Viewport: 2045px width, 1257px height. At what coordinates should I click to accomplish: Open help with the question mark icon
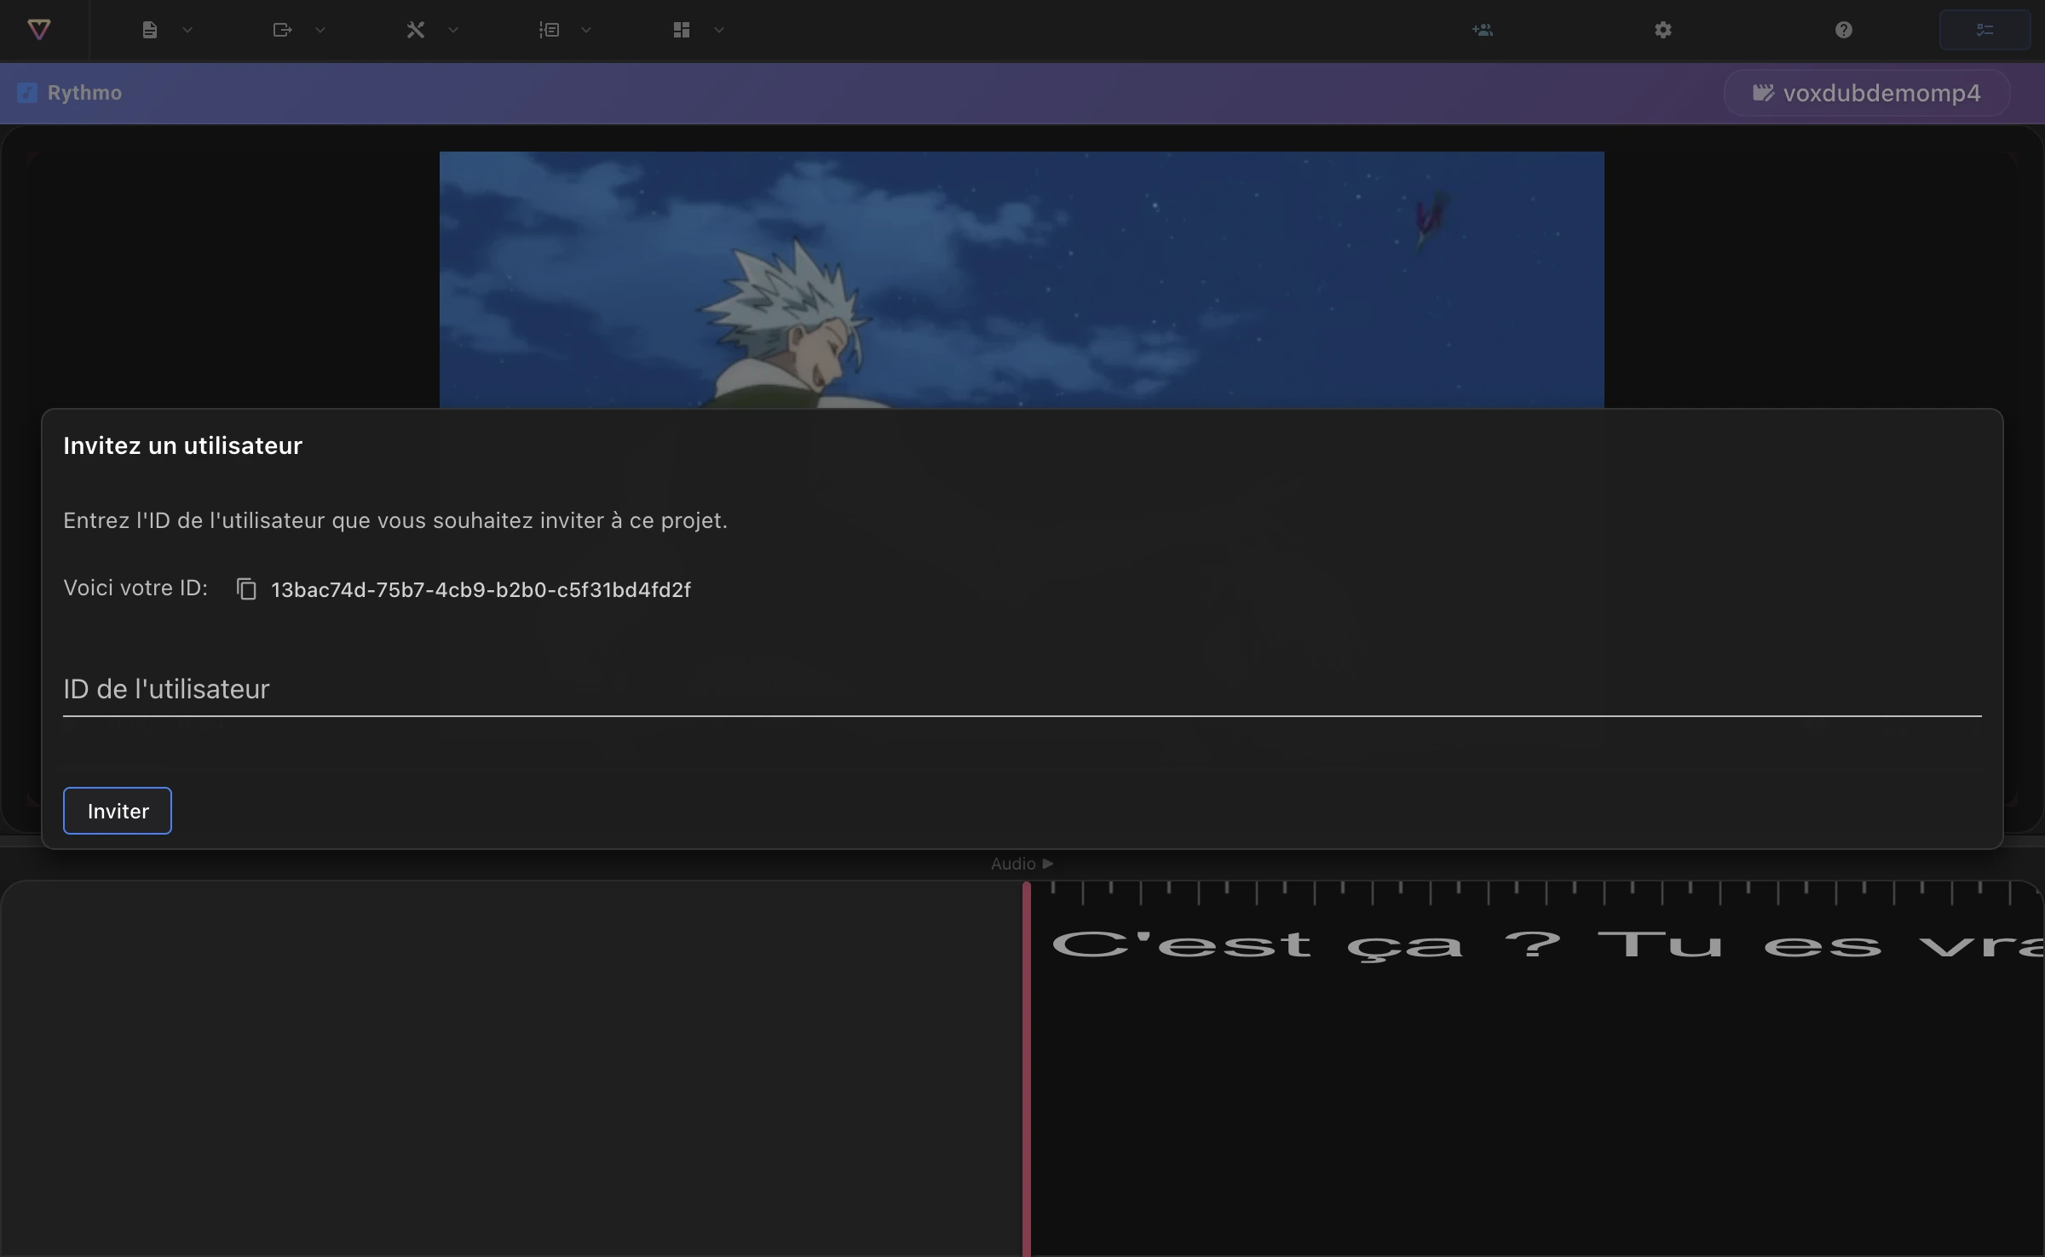point(1843,30)
